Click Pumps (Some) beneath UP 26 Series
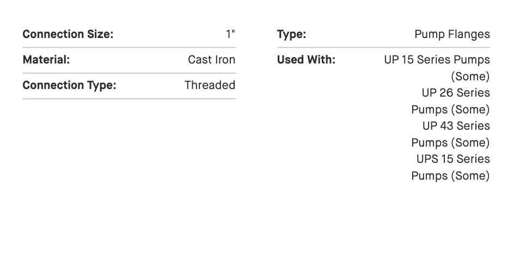Screen dimensions: 514x254 pos(450,110)
